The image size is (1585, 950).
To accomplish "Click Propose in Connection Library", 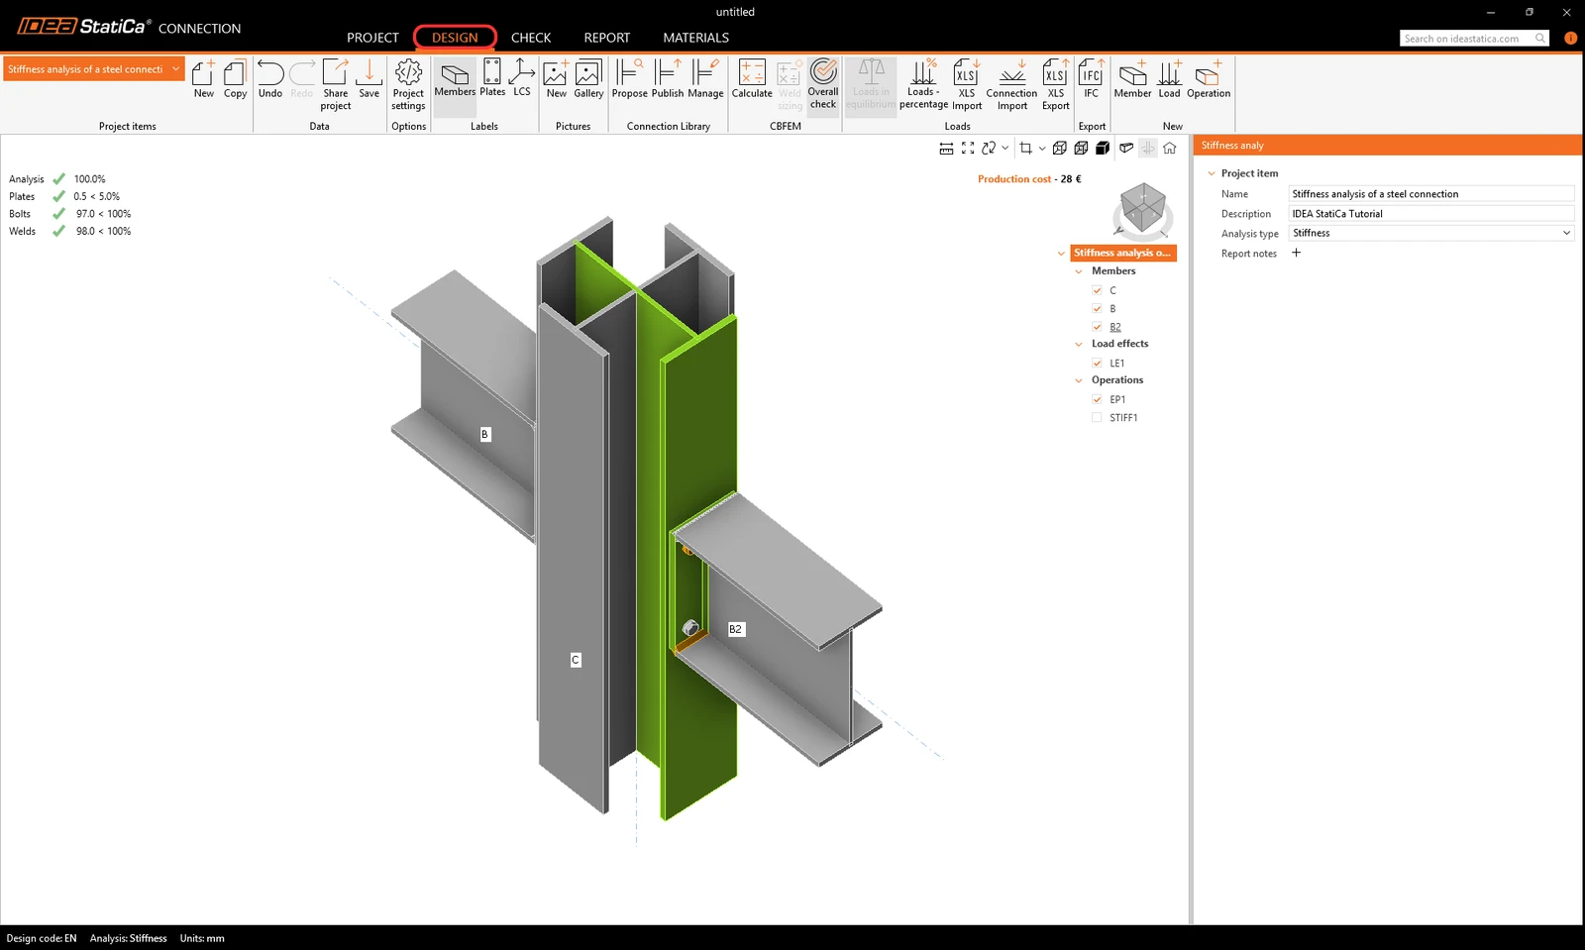I will pos(629,79).
